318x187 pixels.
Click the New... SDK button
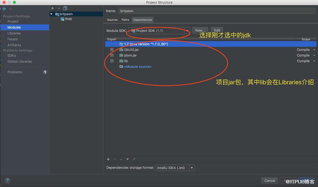click(200, 30)
